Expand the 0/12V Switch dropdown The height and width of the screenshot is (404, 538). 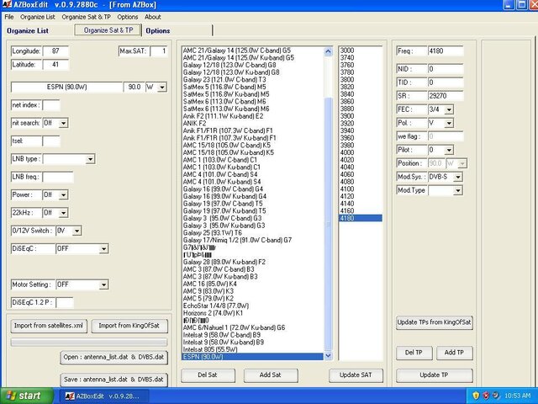coord(76,231)
